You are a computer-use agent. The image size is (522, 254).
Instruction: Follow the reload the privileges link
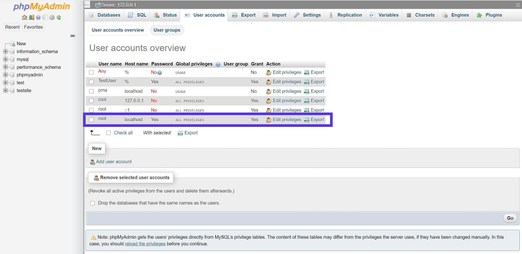(x=145, y=244)
